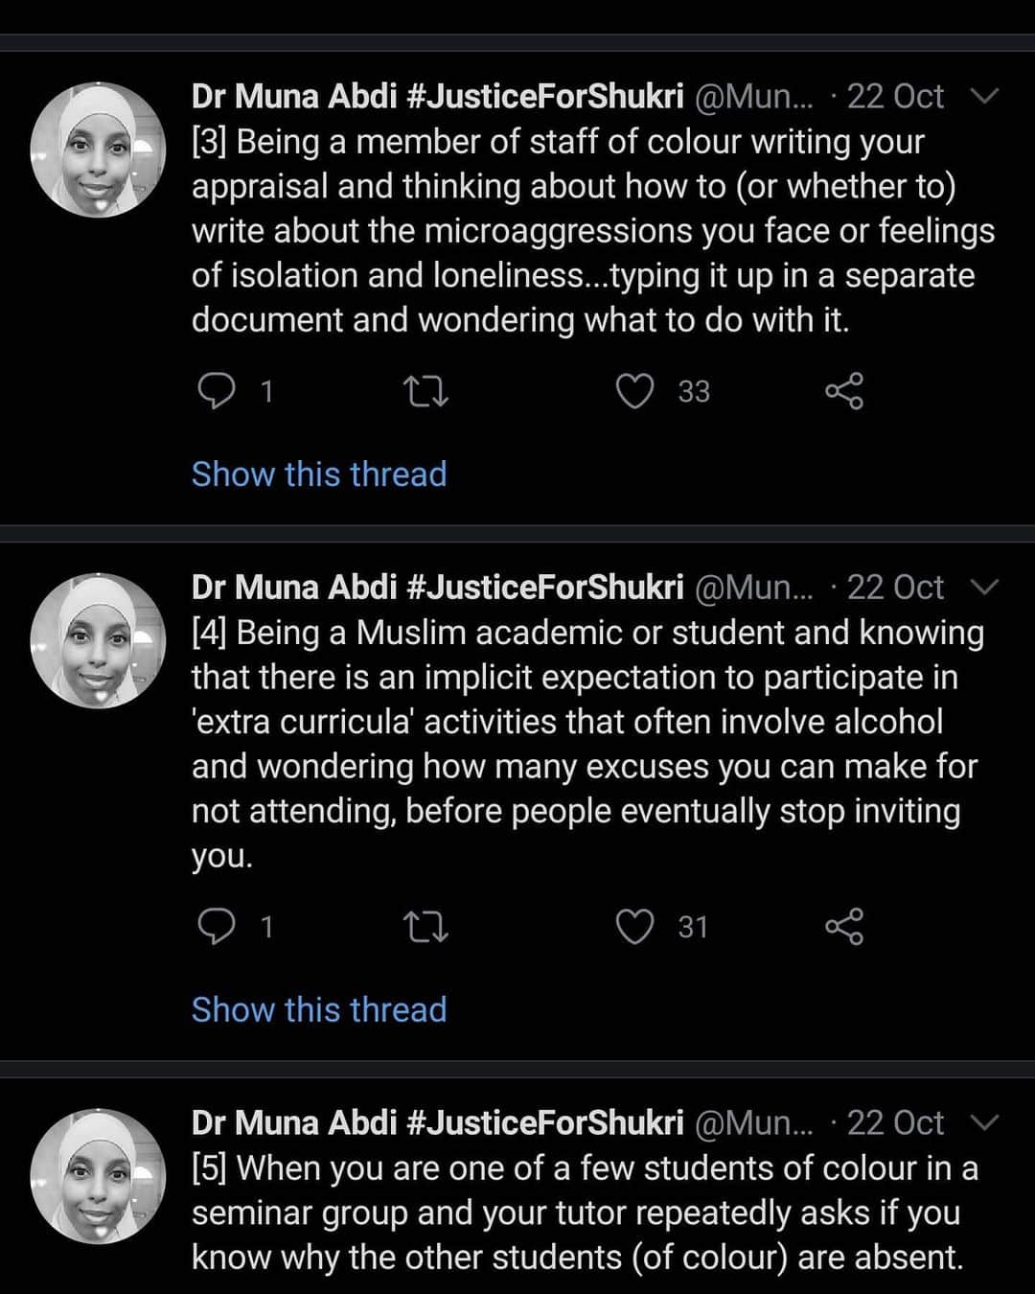Reply to tweet [3] about appraisal

[x=217, y=391]
